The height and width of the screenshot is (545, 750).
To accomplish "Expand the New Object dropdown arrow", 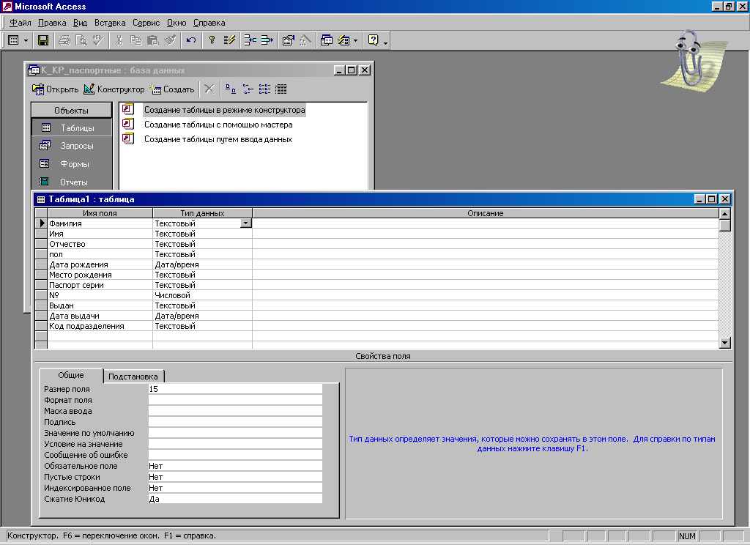I will pos(355,41).
